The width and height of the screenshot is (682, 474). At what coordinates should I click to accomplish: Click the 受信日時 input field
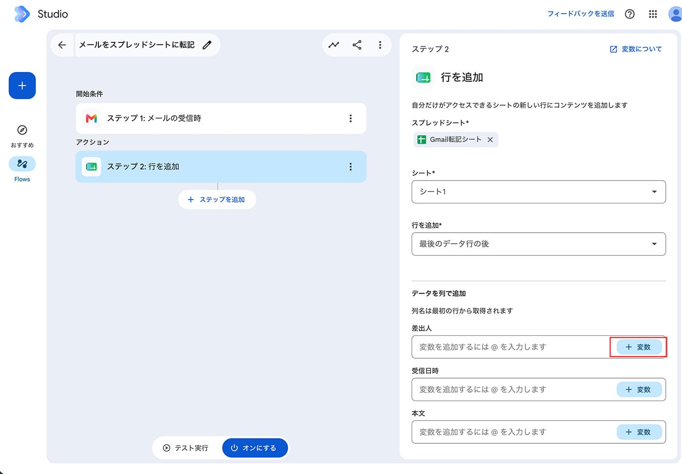(512, 389)
